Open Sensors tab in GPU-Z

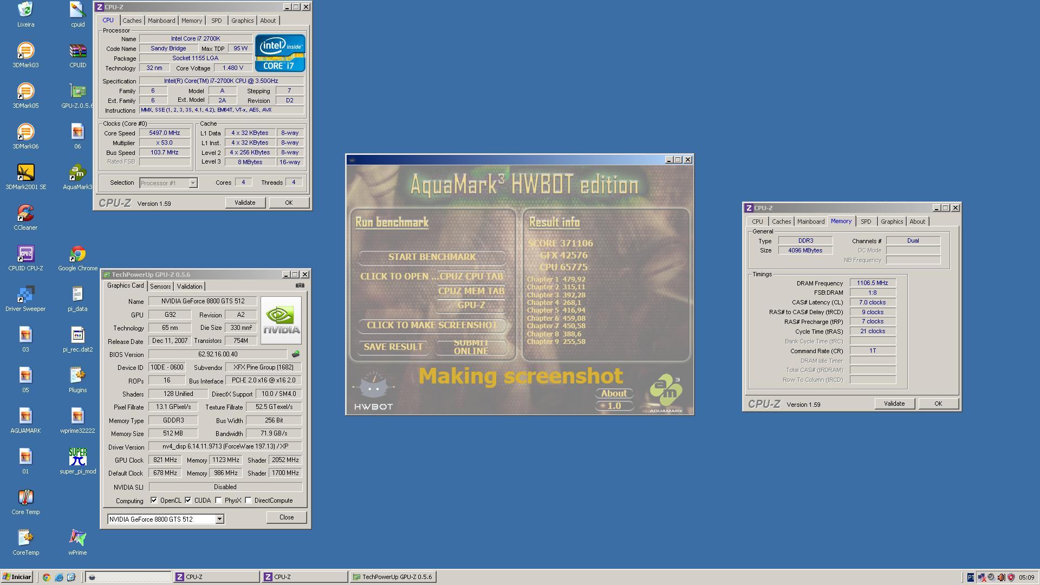tap(160, 287)
